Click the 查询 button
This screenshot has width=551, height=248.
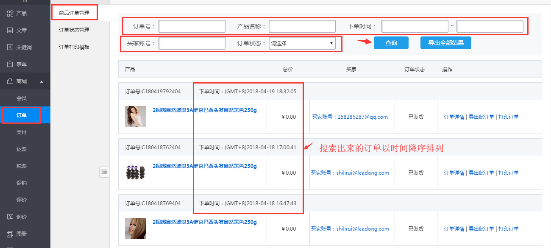[391, 43]
